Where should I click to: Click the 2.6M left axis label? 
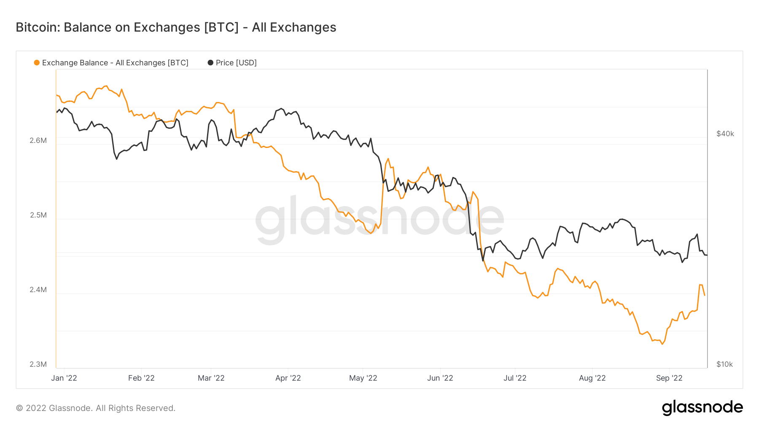[x=38, y=140]
